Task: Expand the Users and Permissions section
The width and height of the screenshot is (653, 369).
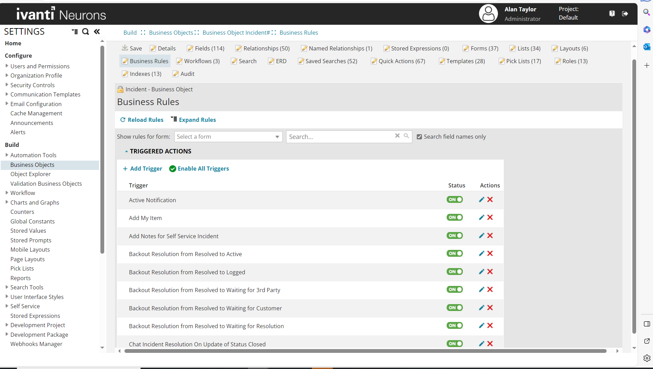Action: 7,66
